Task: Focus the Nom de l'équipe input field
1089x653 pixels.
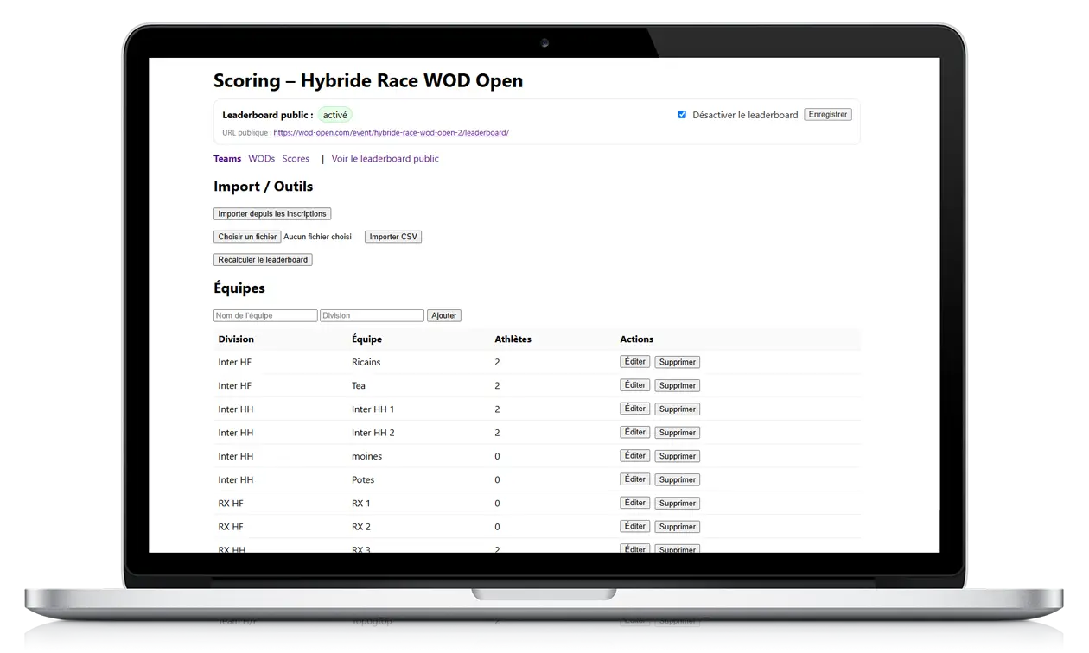Action: click(x=265, y=316)
